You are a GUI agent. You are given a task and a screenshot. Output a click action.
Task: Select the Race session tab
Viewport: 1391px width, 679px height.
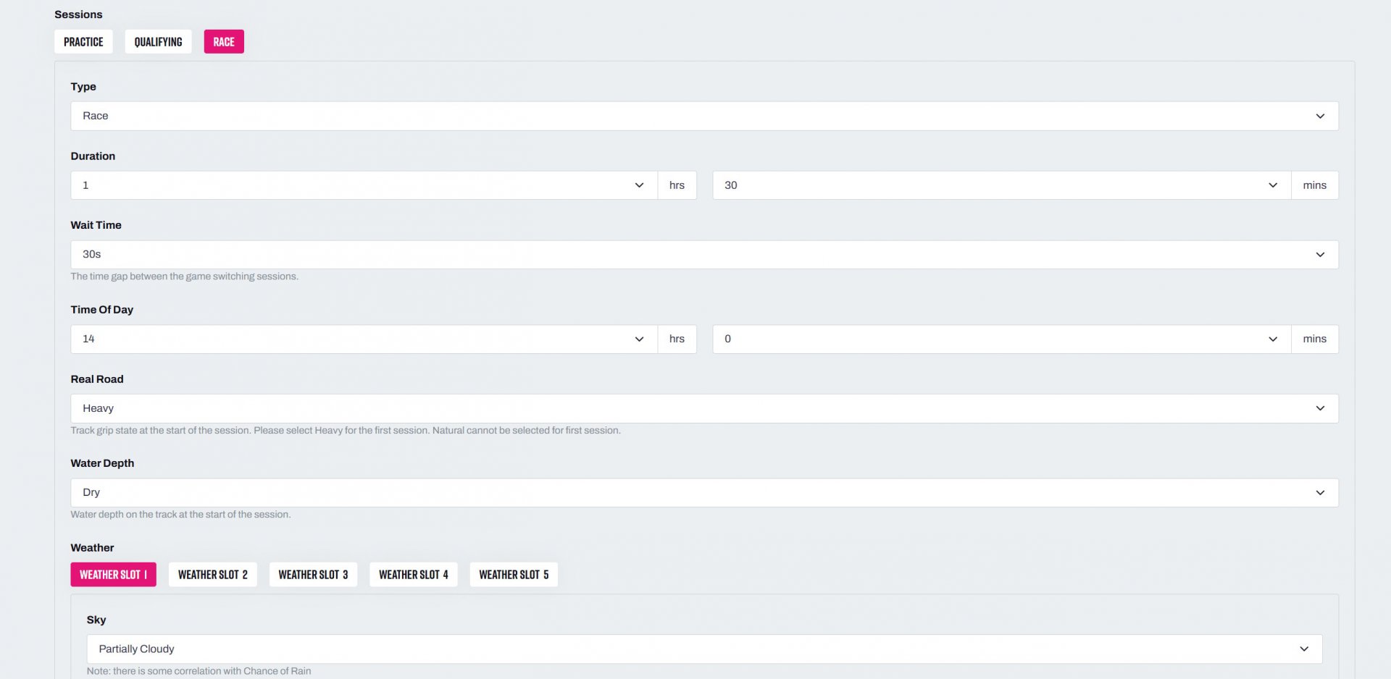point(224,42)
